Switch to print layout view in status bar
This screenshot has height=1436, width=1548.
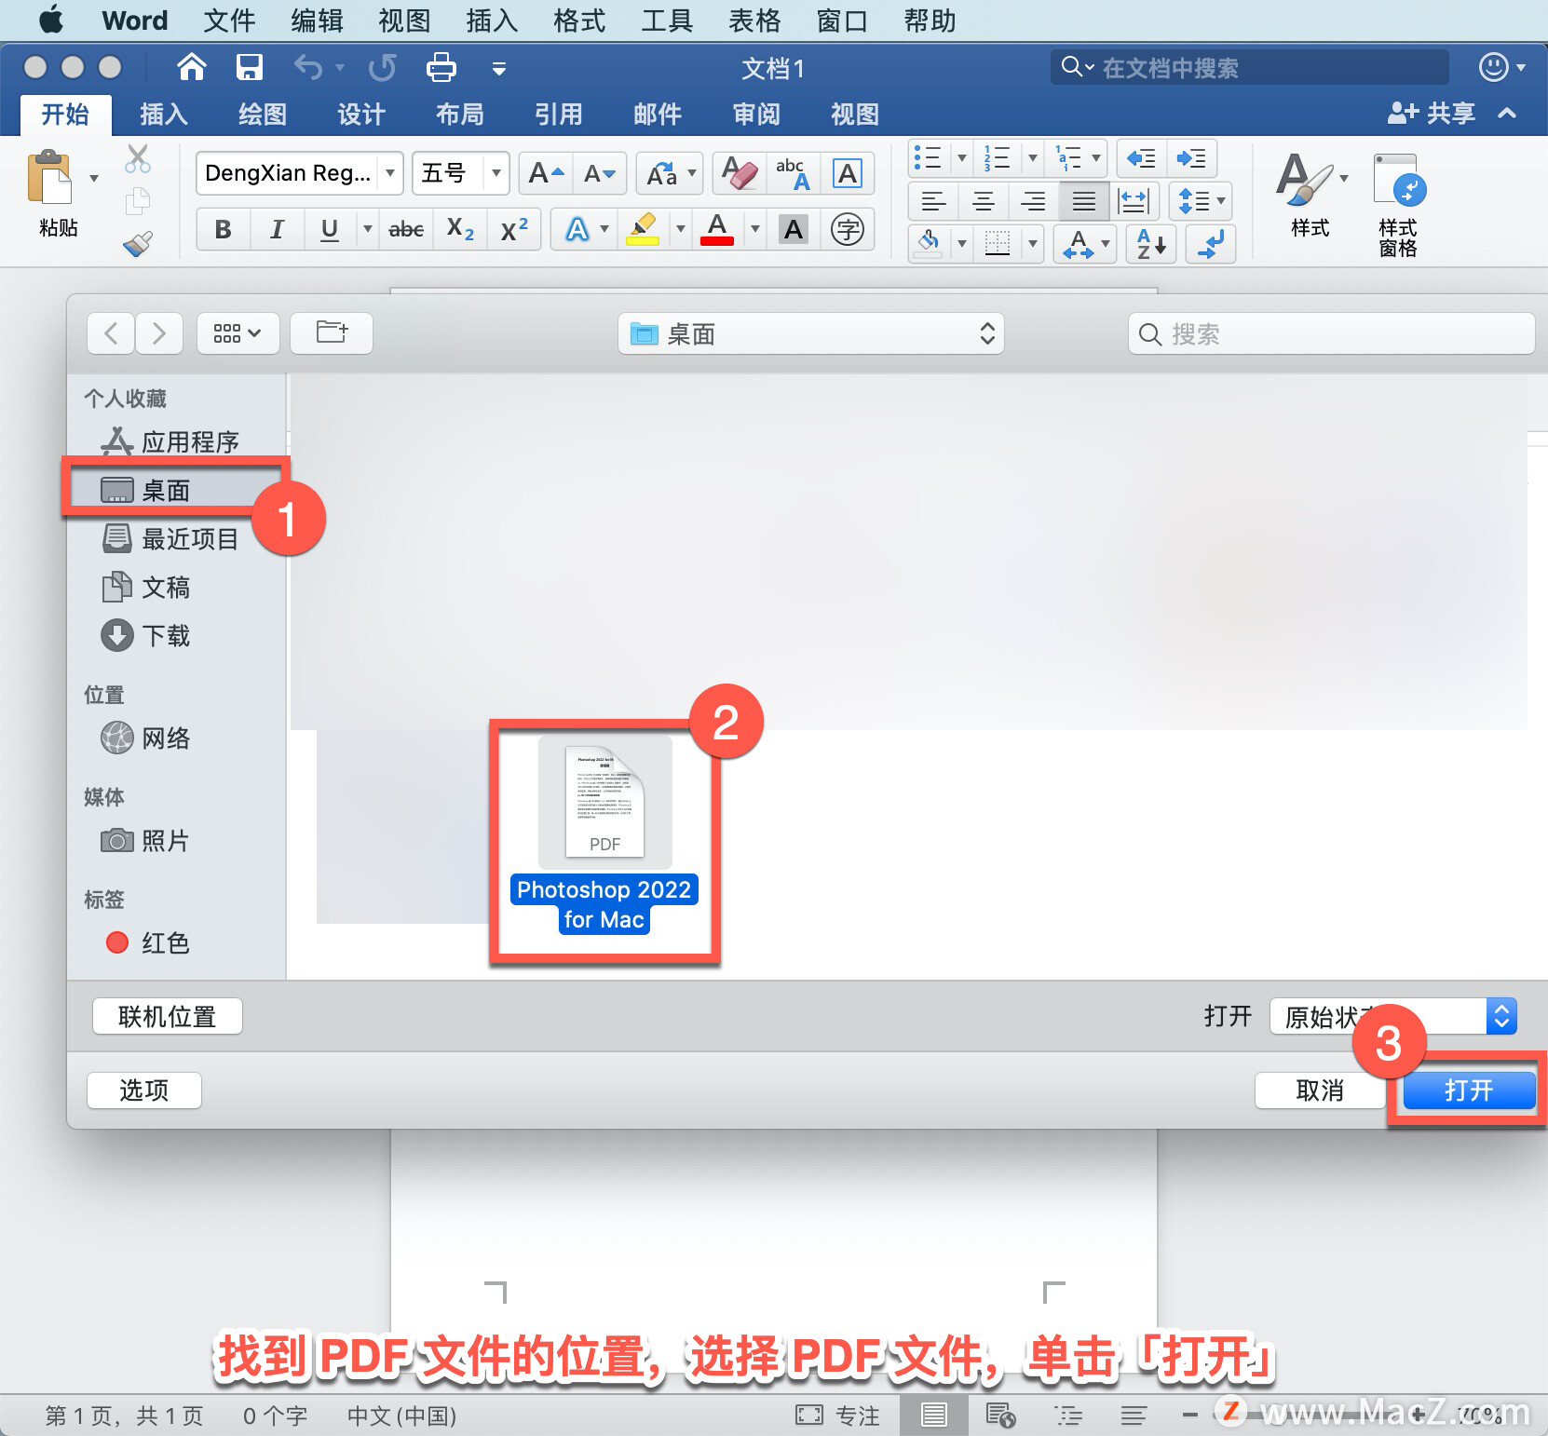[933, 1416]
